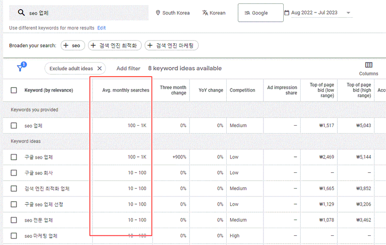Open the Google search network selector

(261, 13)
